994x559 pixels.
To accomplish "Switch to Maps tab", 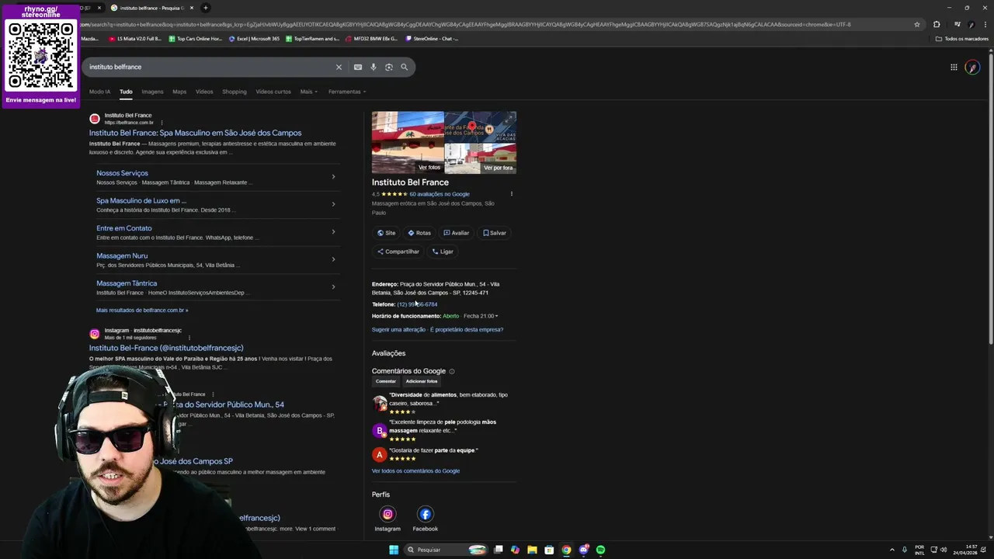I will pyautogui.click(x=179, y=92).
